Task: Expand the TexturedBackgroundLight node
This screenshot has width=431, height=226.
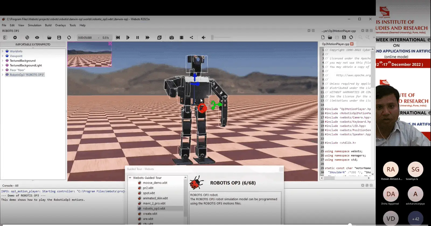Action: (x=3, y=65)
